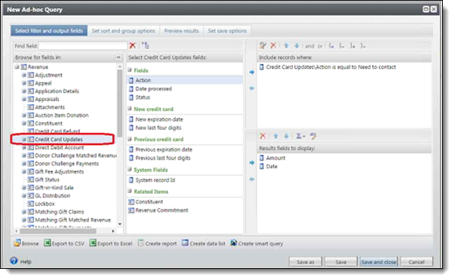Move filter up with blue up arrow
454x280 pixels.
pos(286,45)
